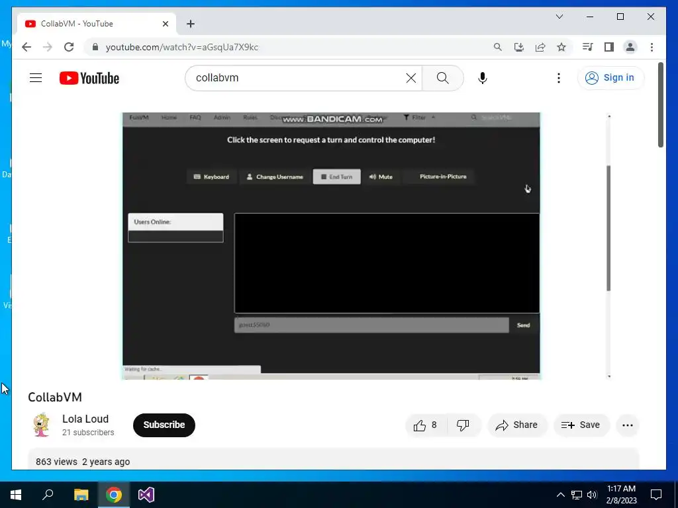Click the URL text in address bar
The image size is (678, 508).
coord(181,47)
